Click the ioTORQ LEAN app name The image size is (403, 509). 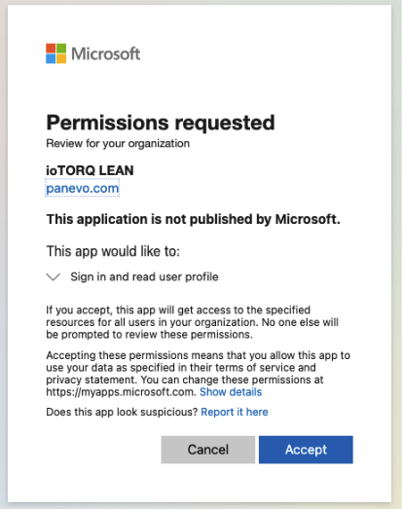[x=90, y=170]
